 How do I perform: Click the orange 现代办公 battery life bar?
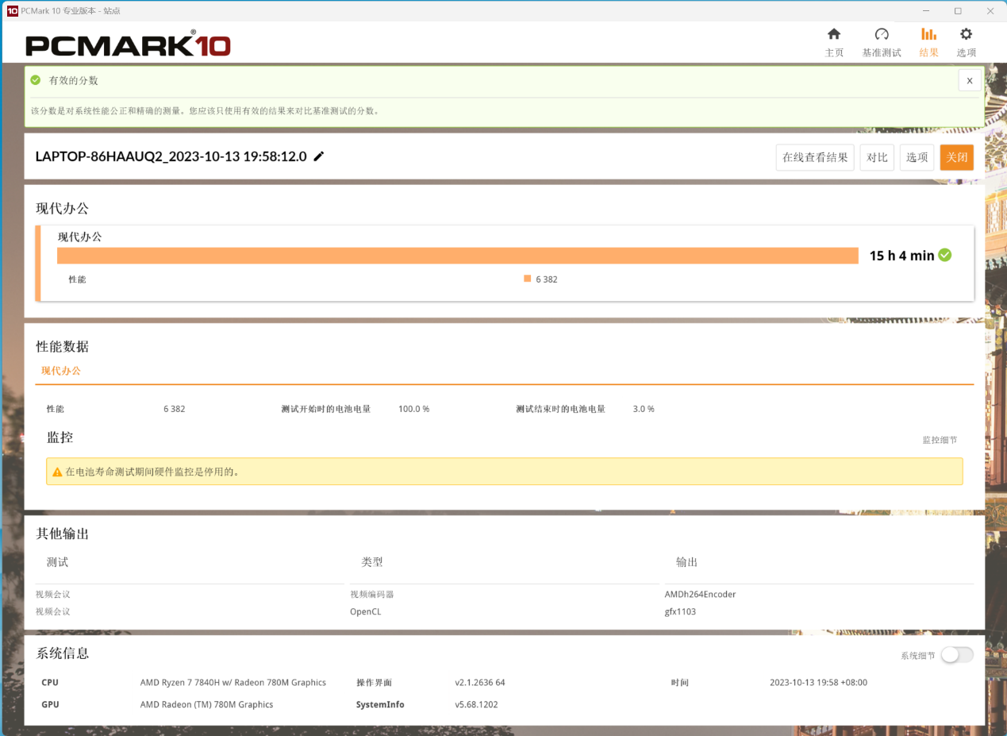point(457,256)
